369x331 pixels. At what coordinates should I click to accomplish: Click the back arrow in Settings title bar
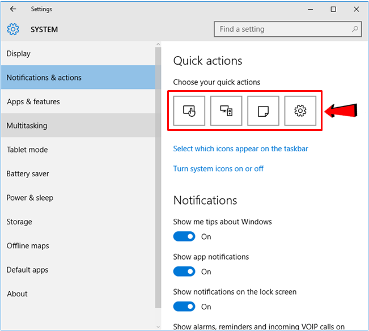click(13, 9)
